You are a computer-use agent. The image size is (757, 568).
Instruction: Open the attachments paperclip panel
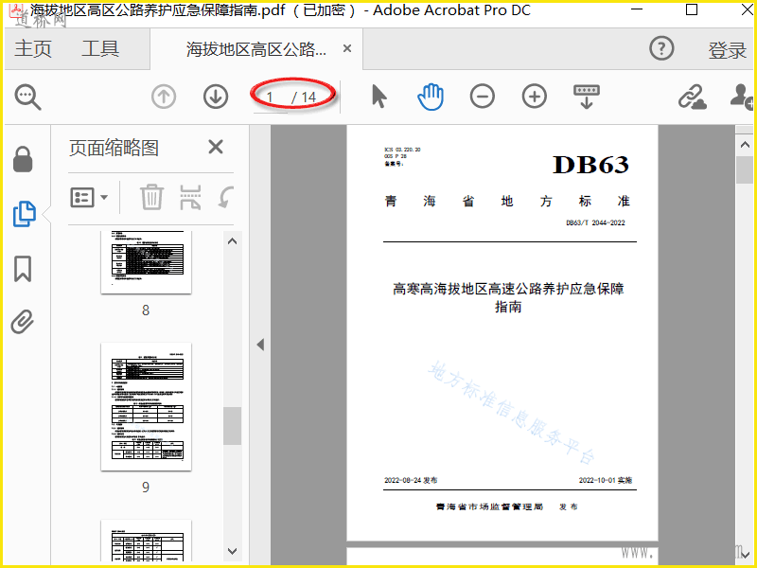click(23, 322)
